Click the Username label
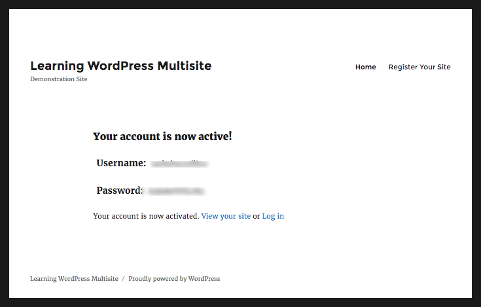The height and width of the screenshot is (307, 481). tap(121, 163)
